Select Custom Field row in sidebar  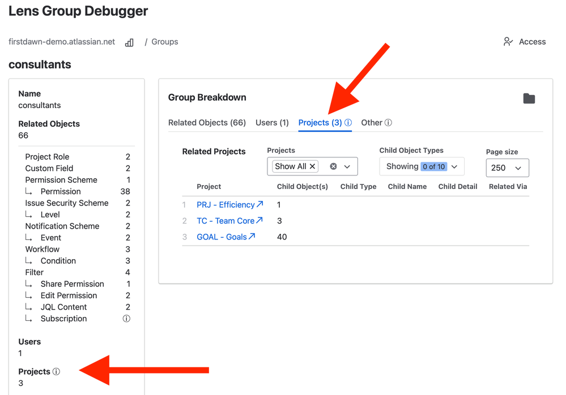pyautogui.click(x=77, y=168)
